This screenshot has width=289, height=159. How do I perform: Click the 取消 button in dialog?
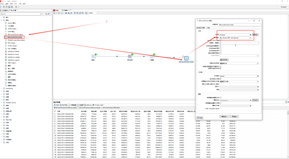pyautogui.click(x=234, y=117)
